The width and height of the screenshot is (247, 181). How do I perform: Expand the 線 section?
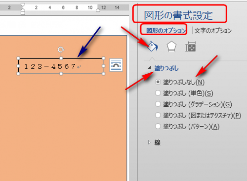pos(149,142)
